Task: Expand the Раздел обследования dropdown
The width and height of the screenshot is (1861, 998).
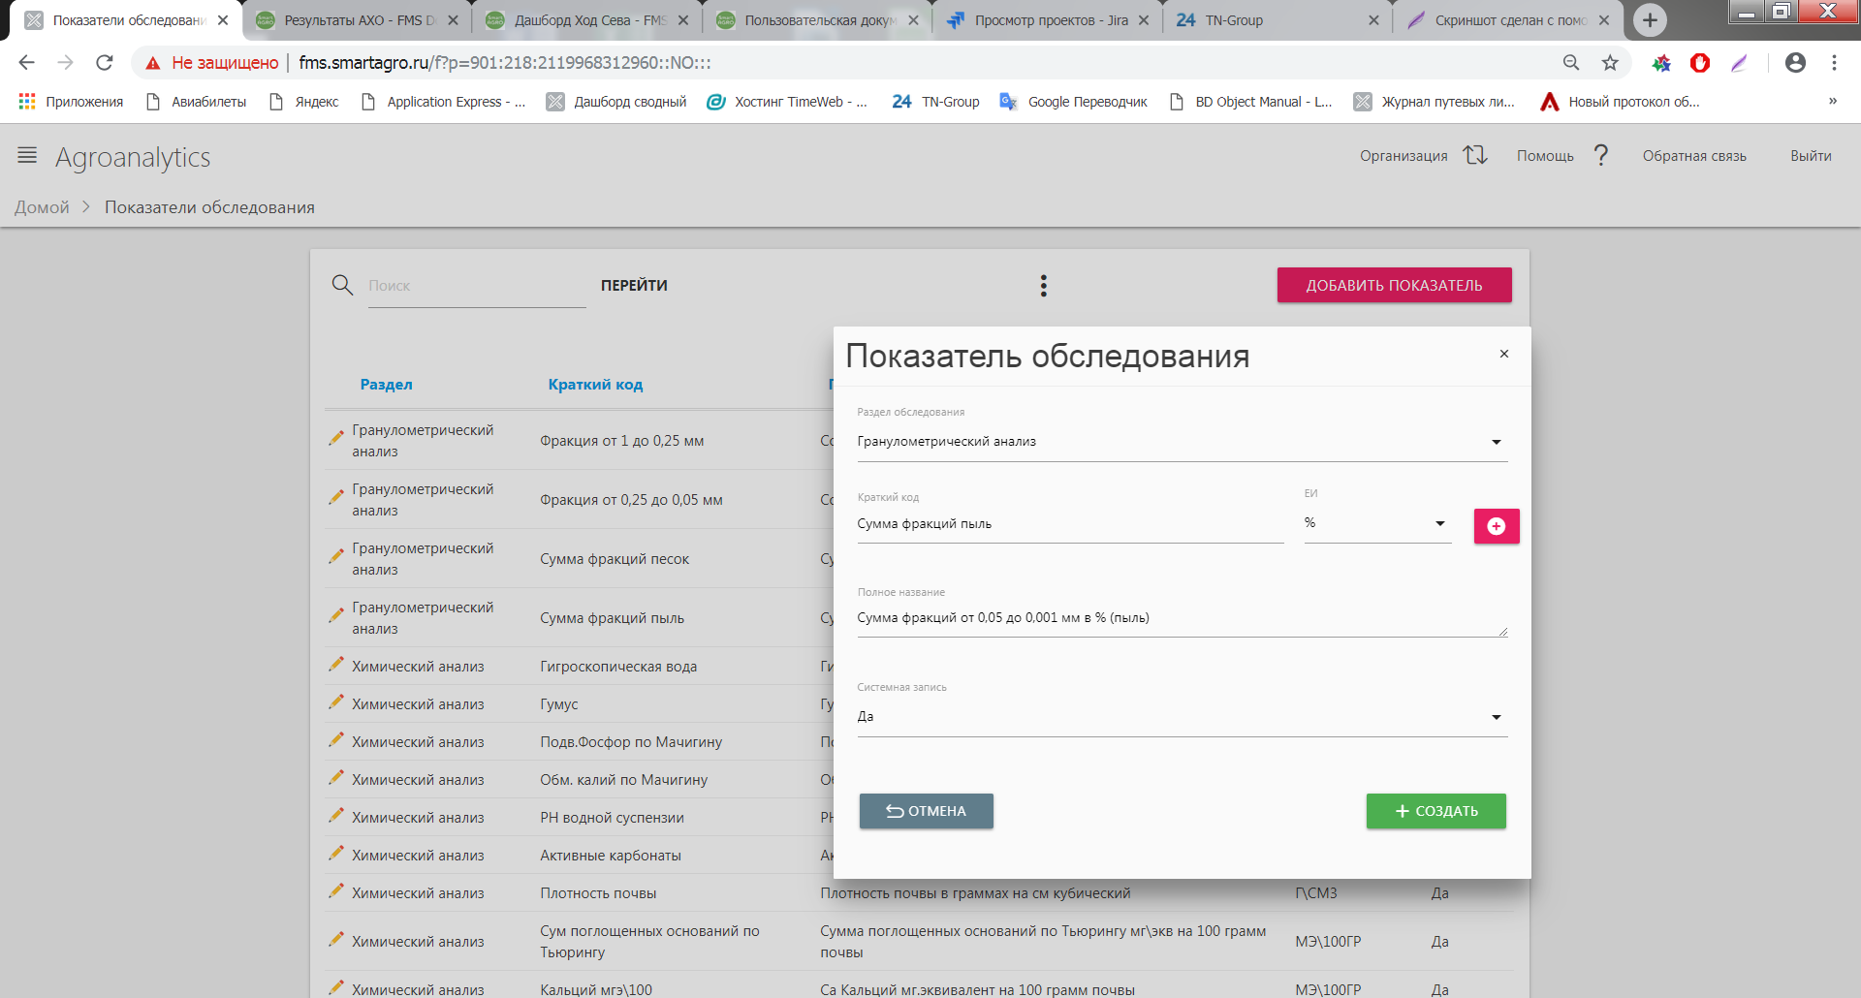Action: pos(1496,442)
